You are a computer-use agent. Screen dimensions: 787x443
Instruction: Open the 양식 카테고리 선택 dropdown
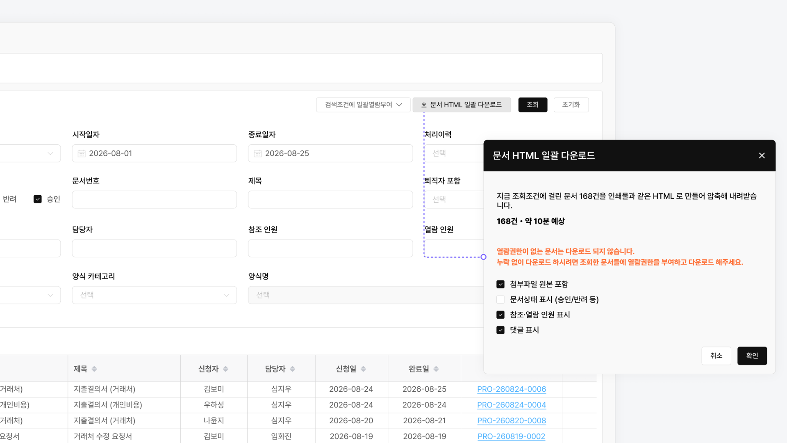pos(154,295)
